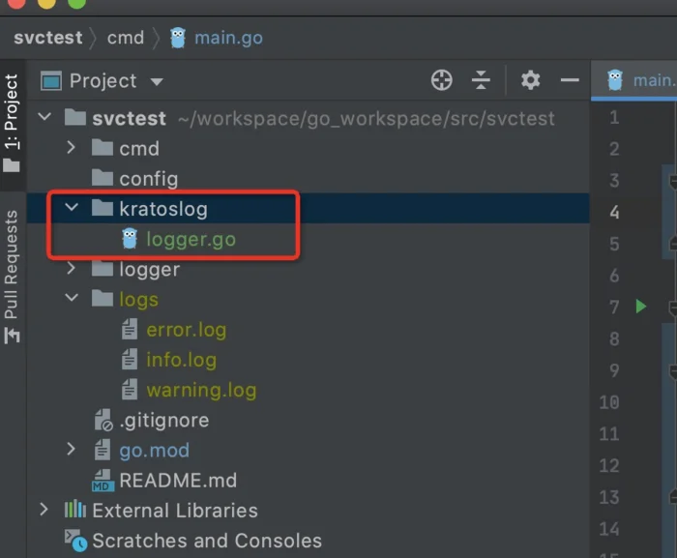Select the kratoslog folder

coord(163,209)
